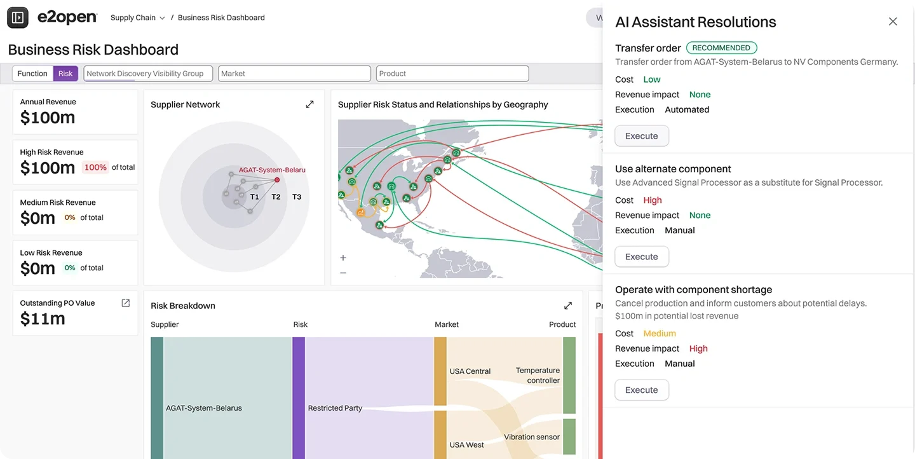Zoom in on the geography map
Image resolution: width=915 pixels, height=459 pixels.
coord(343,258)
